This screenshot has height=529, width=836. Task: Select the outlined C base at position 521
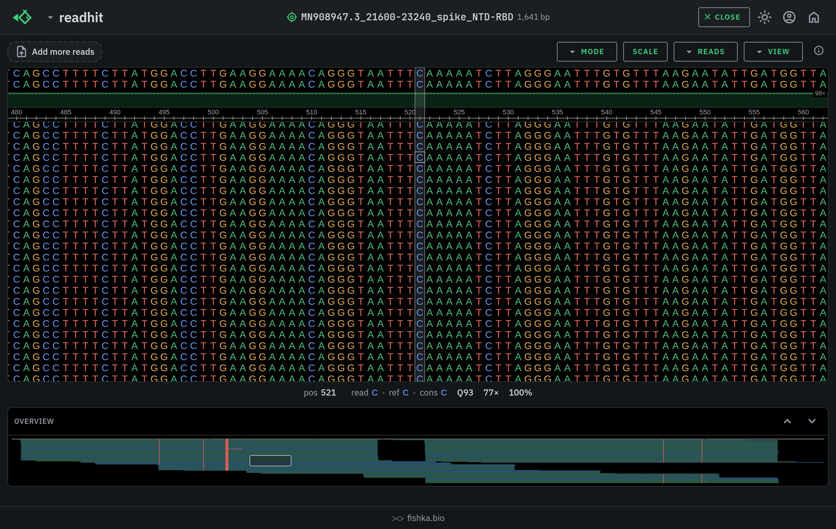point(420,157)
